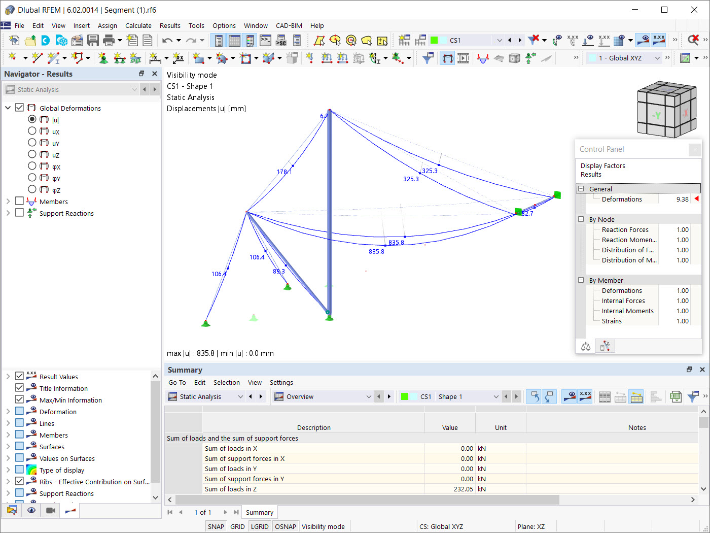Collapse the By Node section in Control Panel
The height and width of the screenshot is (533, 710).
pyautogui.click(x=581, y=219)
